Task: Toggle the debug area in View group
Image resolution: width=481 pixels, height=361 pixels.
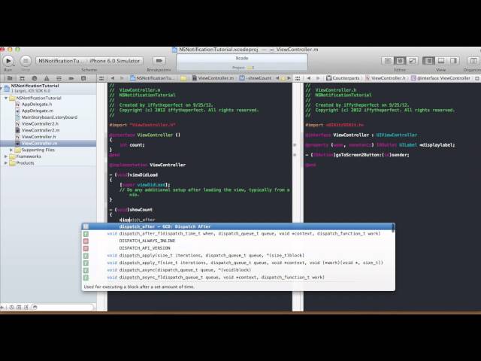Action: pos(441,61)
